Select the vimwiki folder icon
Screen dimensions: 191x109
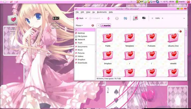tap(173, 56)
